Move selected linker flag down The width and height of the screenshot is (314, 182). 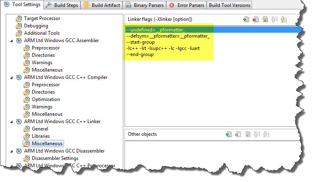click(x=283, y=19)
